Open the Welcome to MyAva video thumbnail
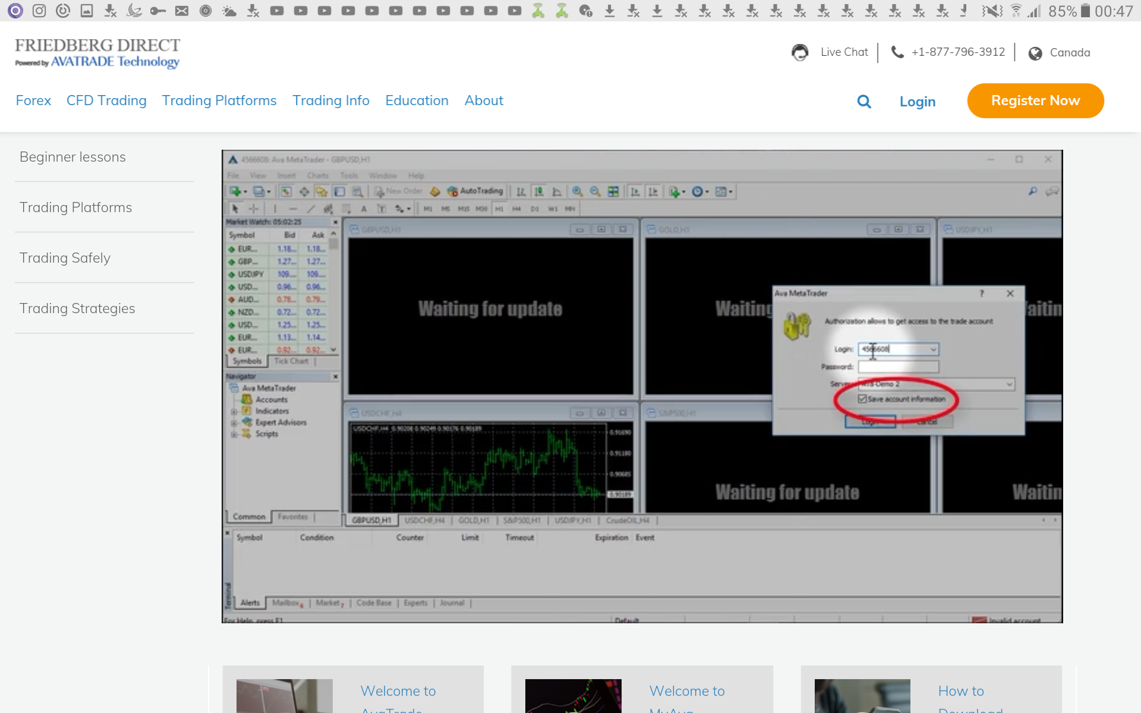 pos(573,696)
